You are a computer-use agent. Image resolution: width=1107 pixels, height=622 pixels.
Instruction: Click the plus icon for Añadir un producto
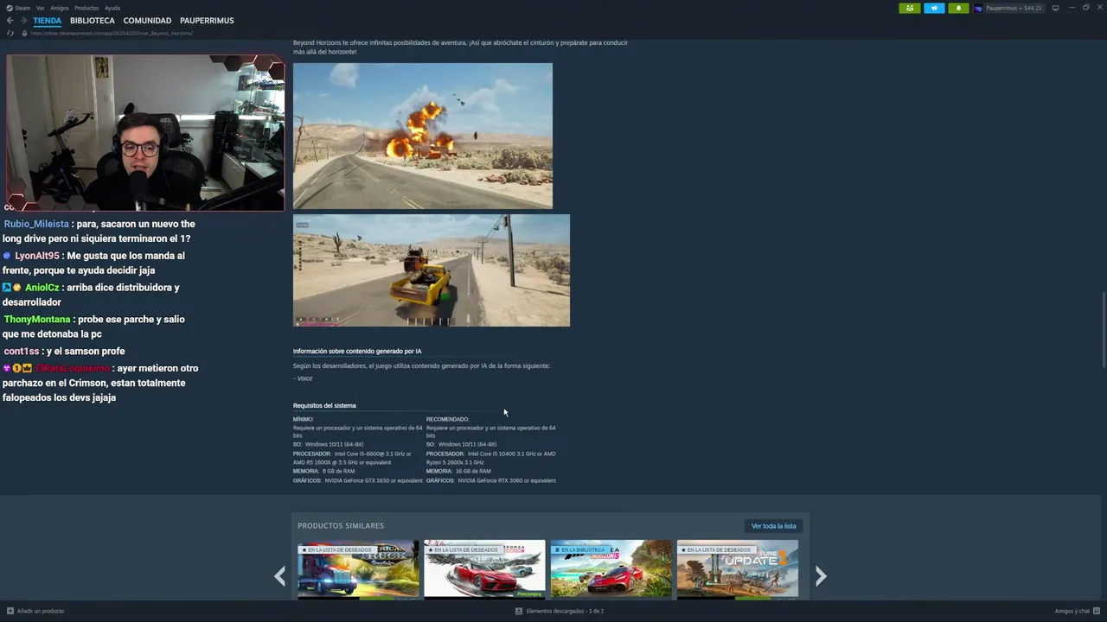tap(10, 611)
